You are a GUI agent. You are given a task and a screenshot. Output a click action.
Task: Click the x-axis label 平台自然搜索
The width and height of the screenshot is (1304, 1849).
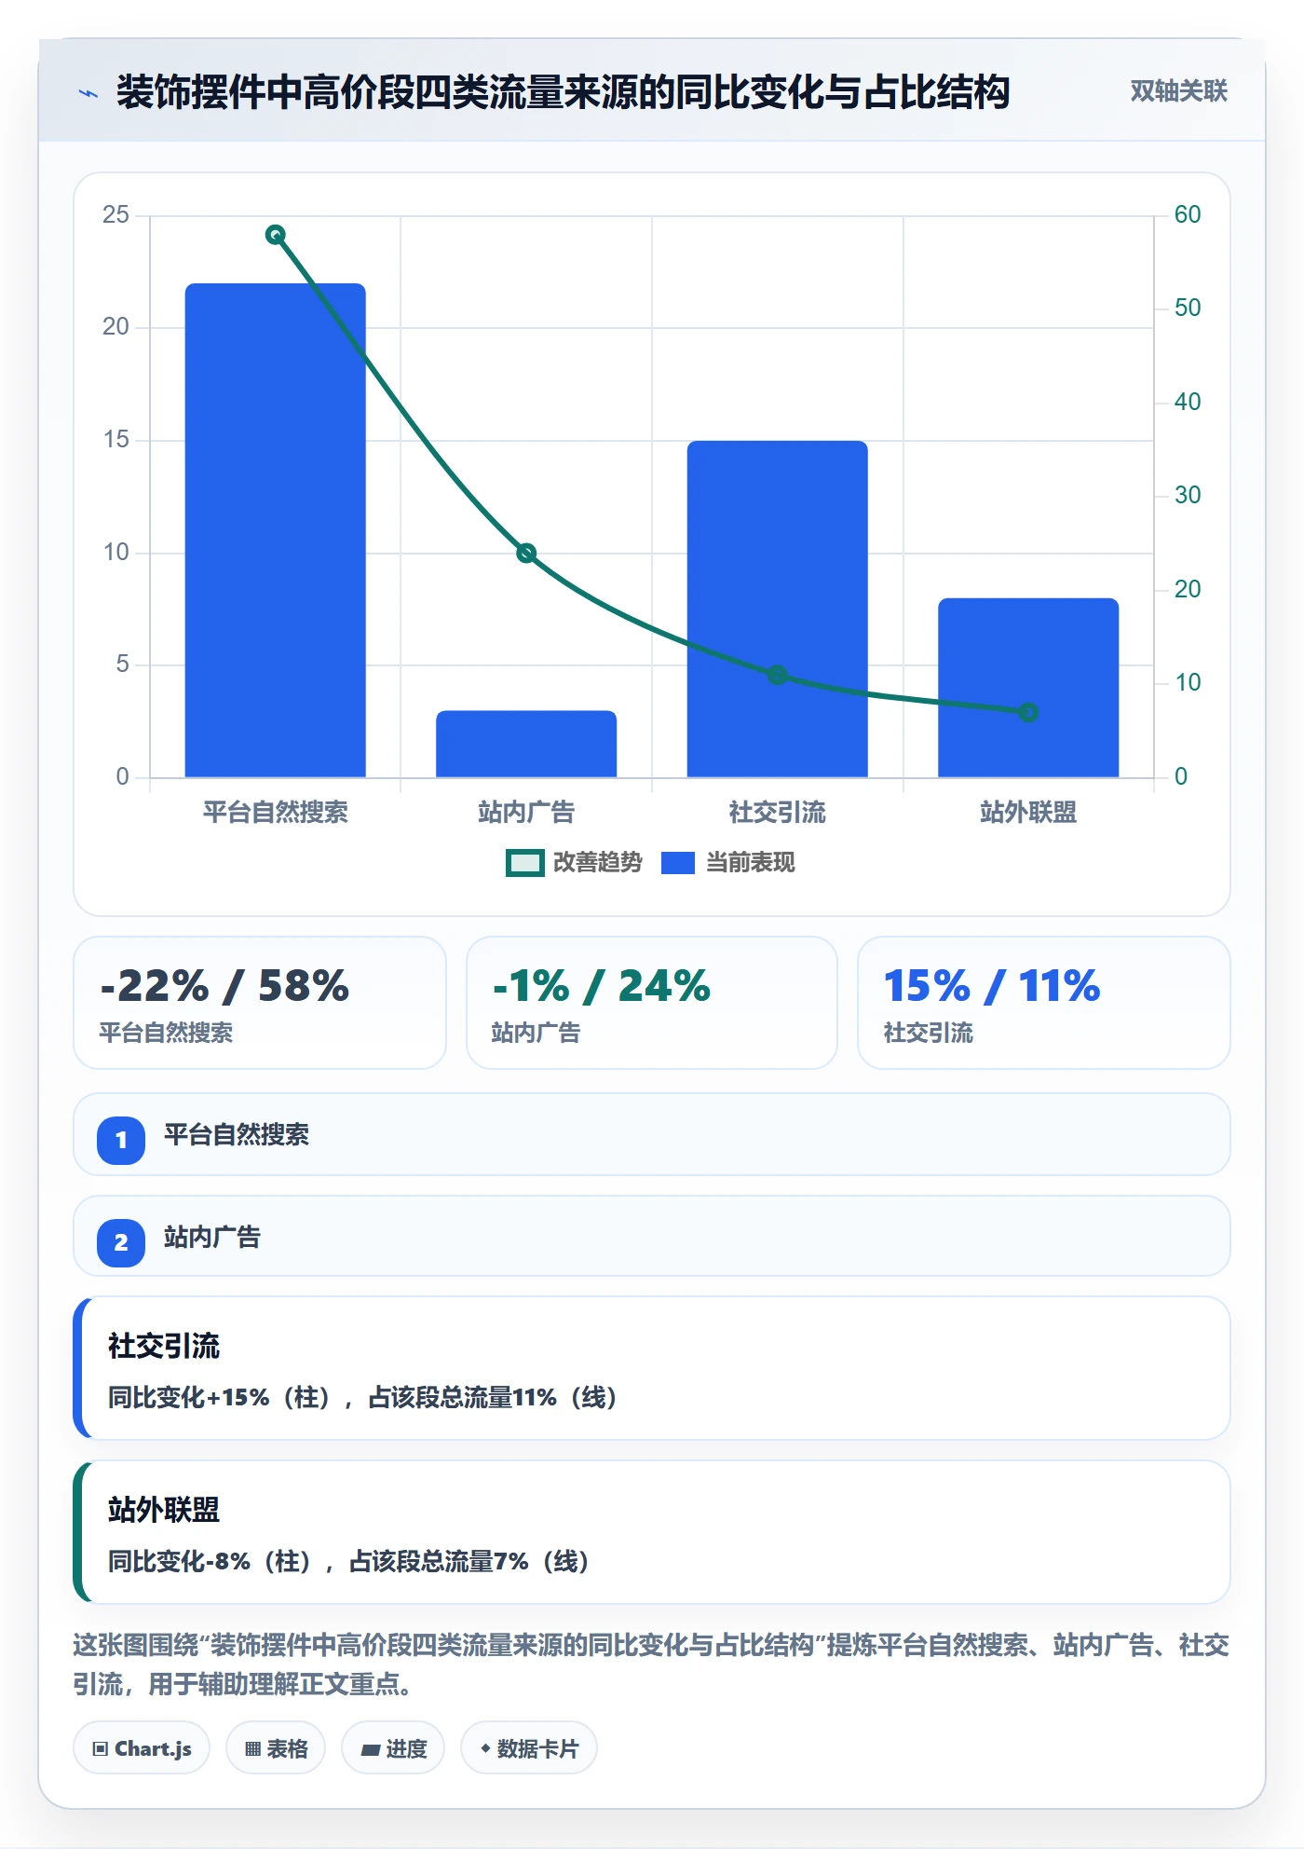[275, 813]
